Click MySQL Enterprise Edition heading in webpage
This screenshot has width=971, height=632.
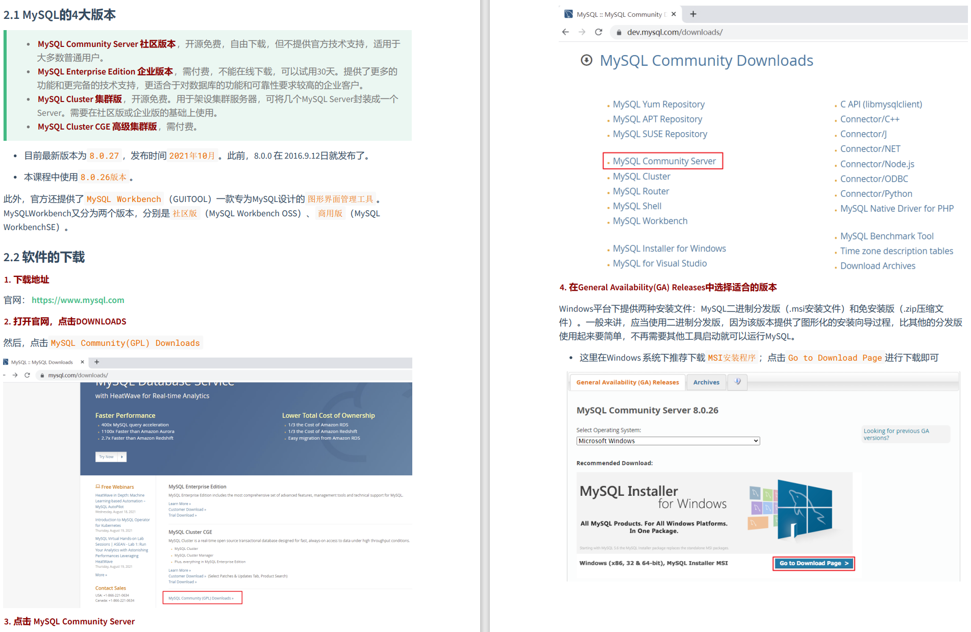[x=197, y=487]
